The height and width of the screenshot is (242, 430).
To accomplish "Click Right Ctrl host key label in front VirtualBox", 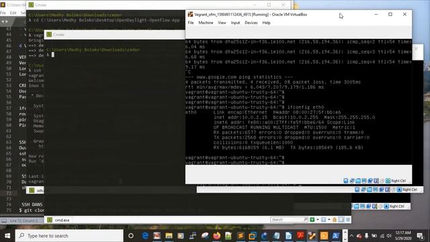I will (x=398, y=181).
